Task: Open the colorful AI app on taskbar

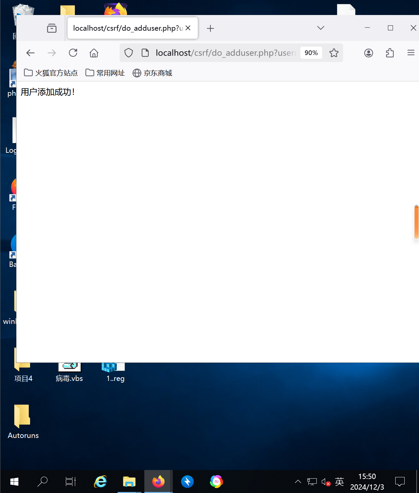Action: (x=217, y=482)
